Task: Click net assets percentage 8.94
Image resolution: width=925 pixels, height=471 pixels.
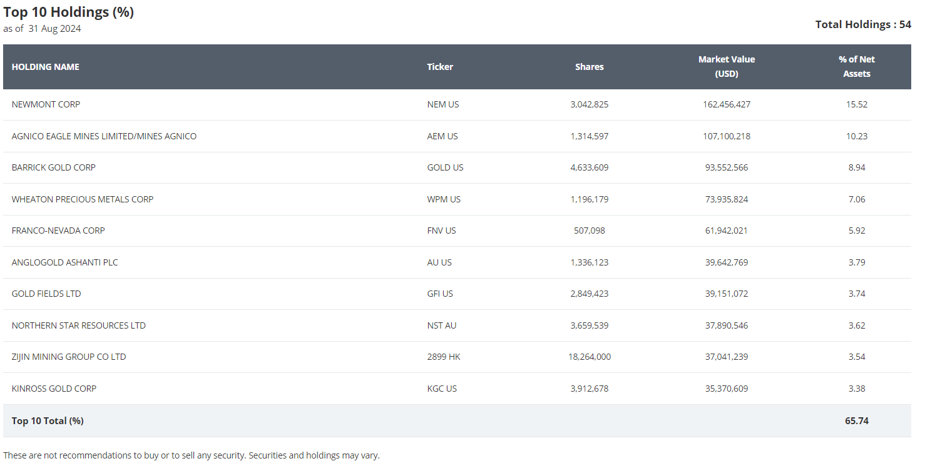Action: click(x=857, y=167)
